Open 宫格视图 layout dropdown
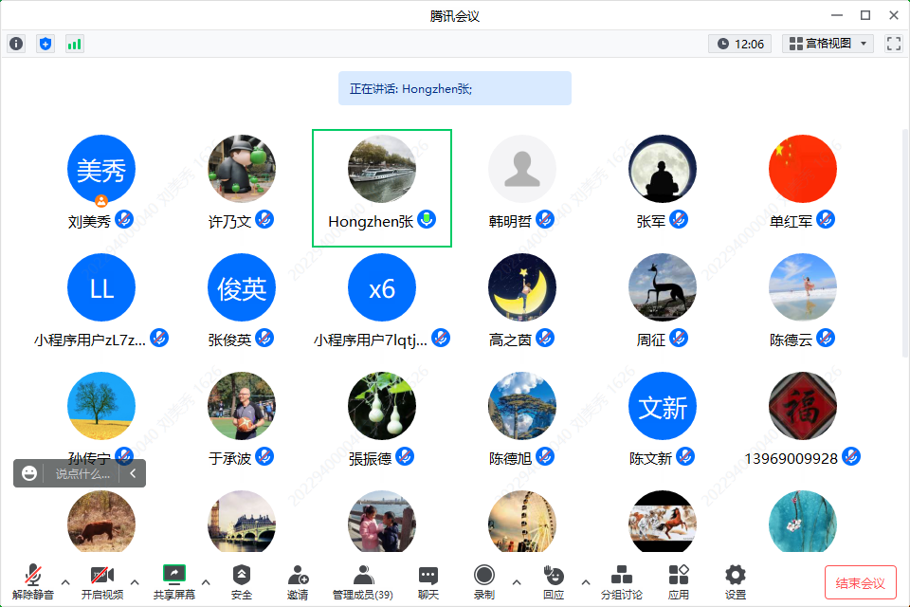 (827, 44)
